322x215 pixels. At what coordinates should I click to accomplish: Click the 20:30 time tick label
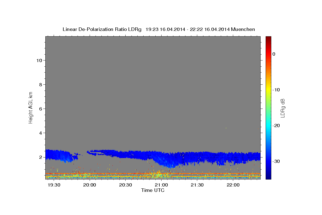tap(126, 185)
